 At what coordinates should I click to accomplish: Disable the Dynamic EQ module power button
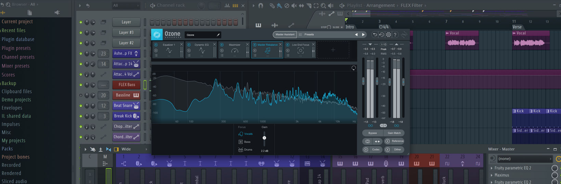(x=189, y=45)
